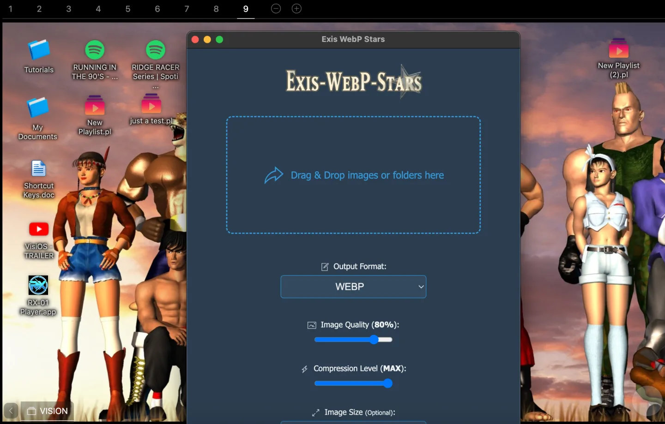This screenshot has height=424, width=665.
Task: Click the Exis-WebP-Stars logo
Action: [354, 81]
